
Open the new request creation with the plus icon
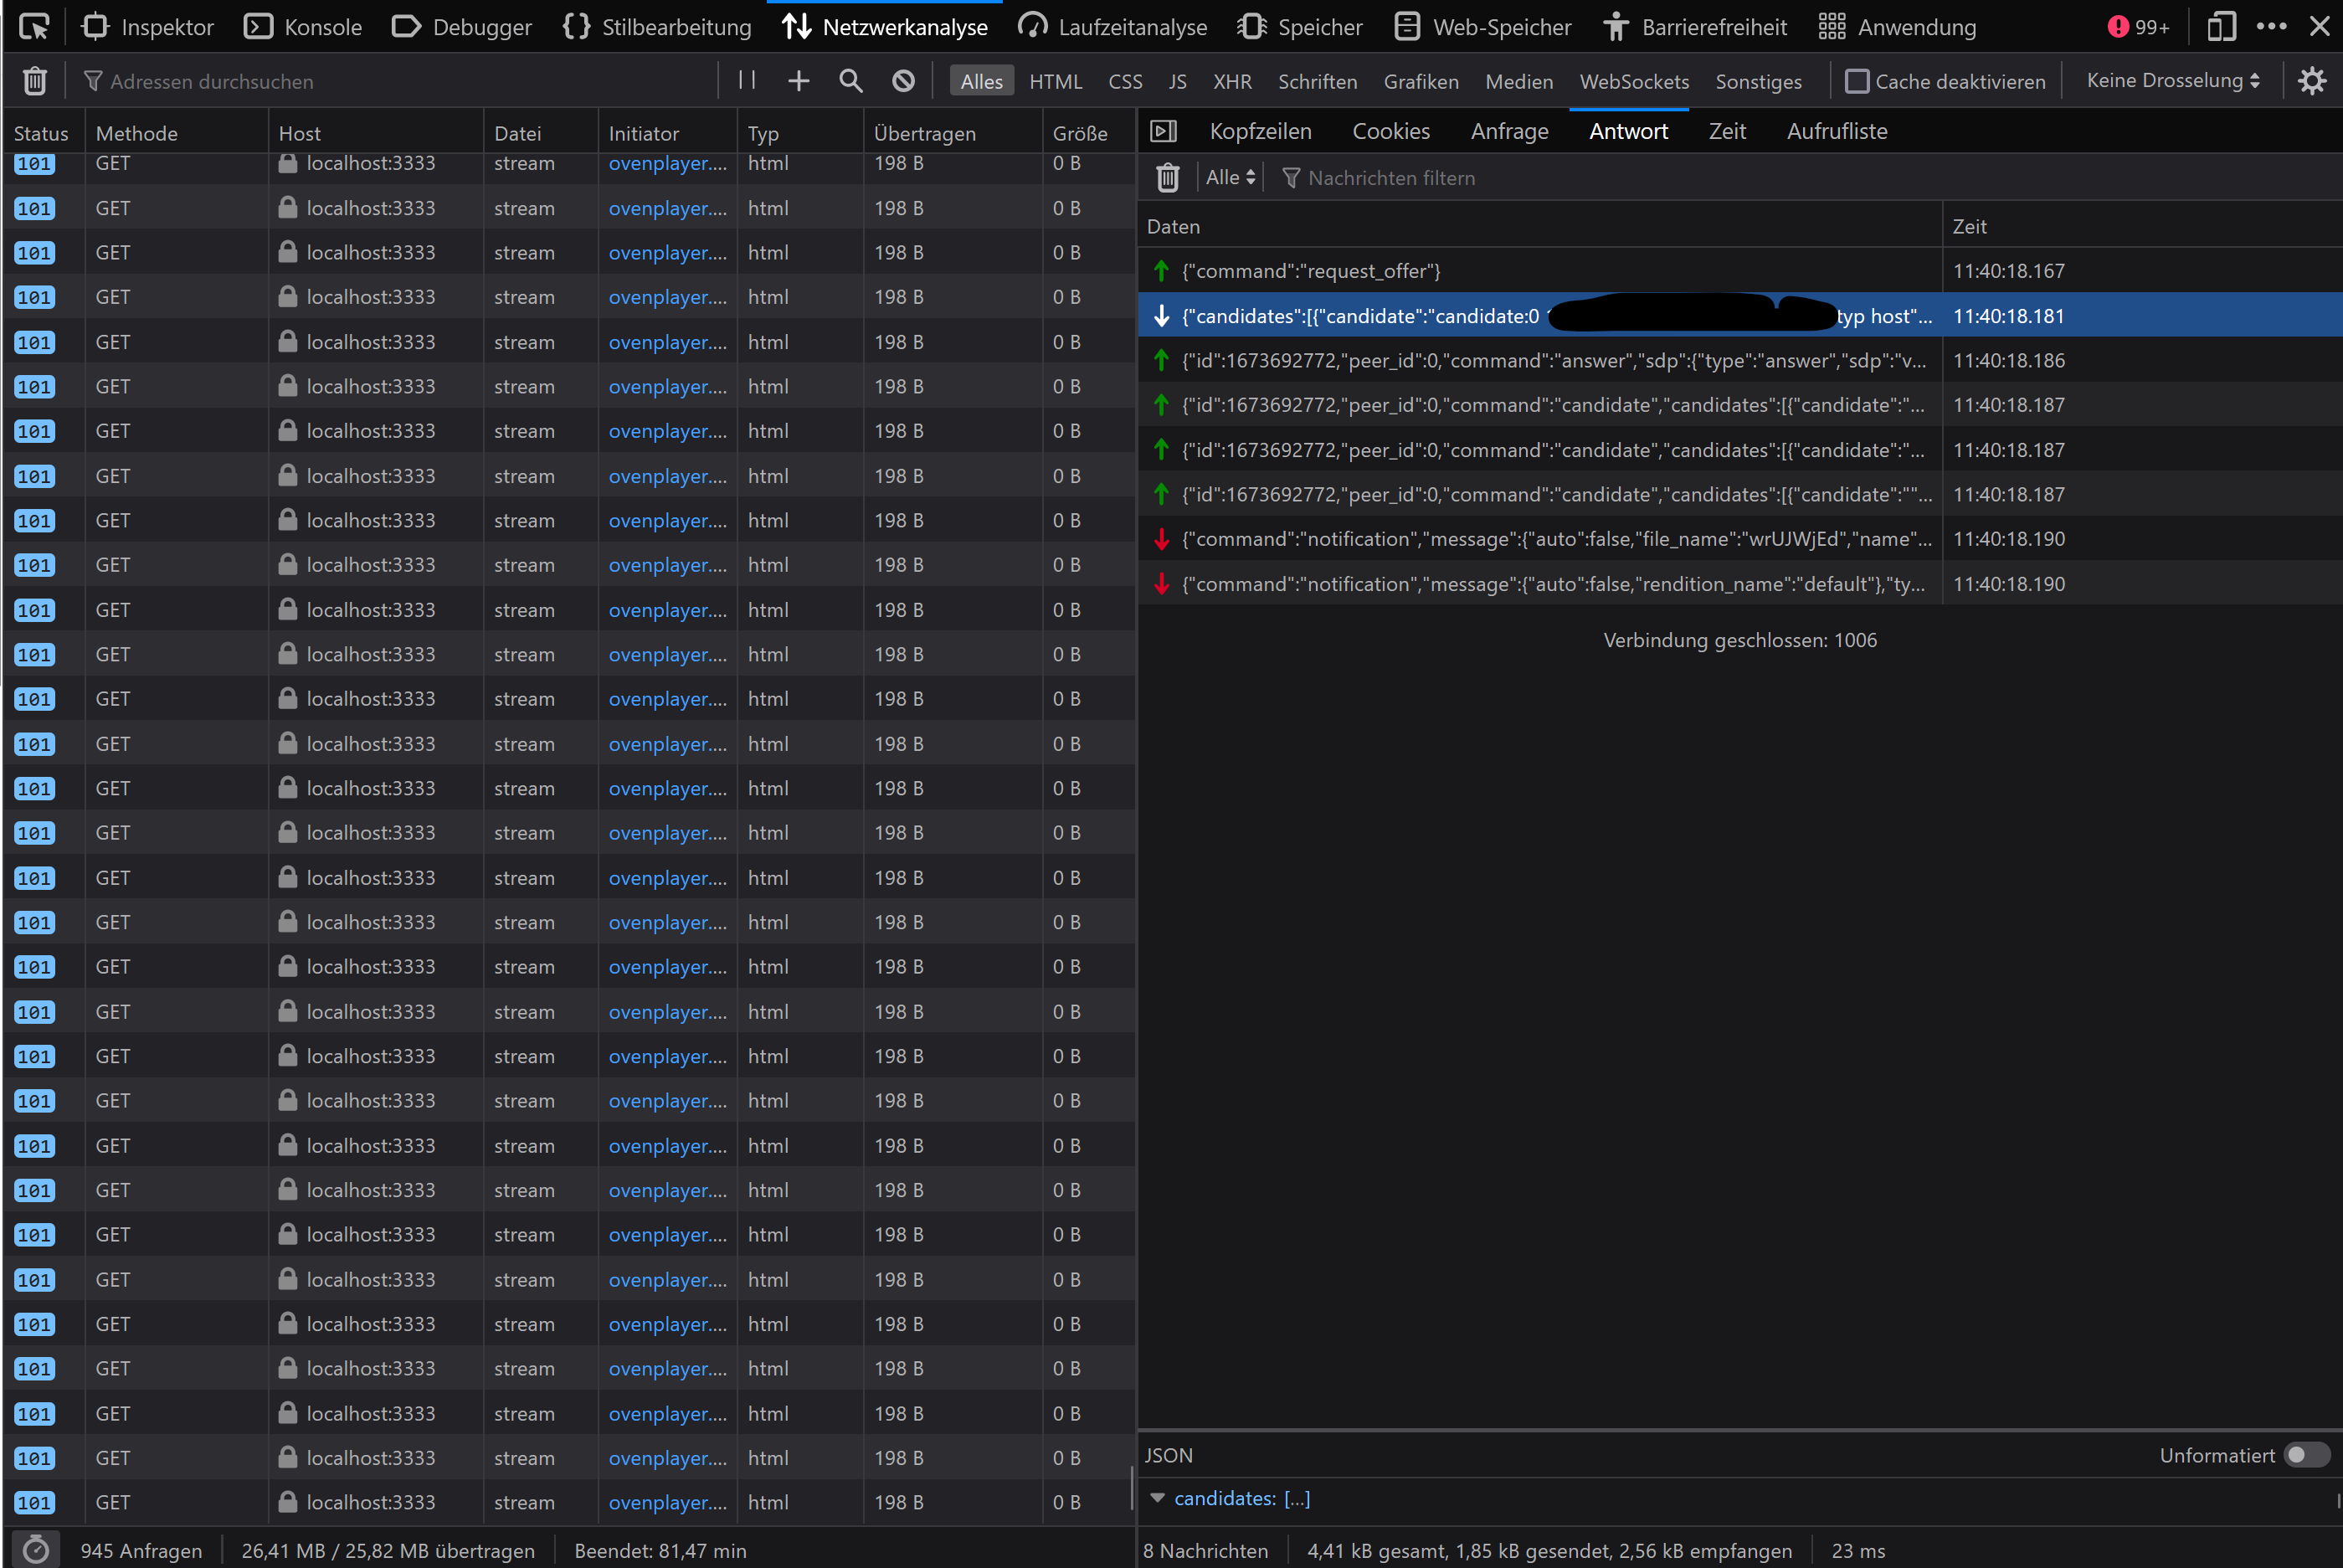[798, 81]
